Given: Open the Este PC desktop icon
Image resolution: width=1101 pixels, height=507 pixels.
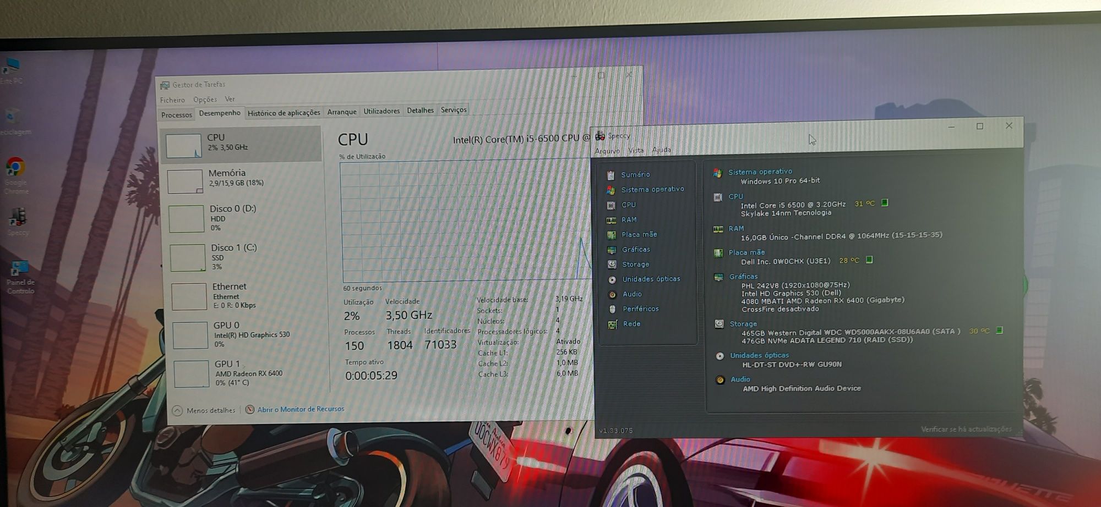Looking at the screenshot, I should coord(11,70).
